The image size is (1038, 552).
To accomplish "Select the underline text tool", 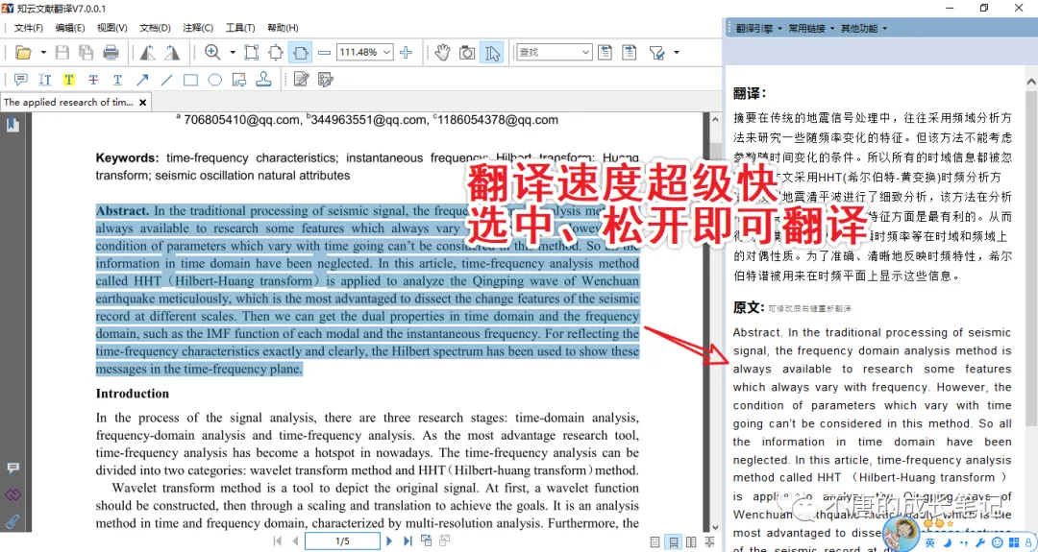I will (118, 80).
